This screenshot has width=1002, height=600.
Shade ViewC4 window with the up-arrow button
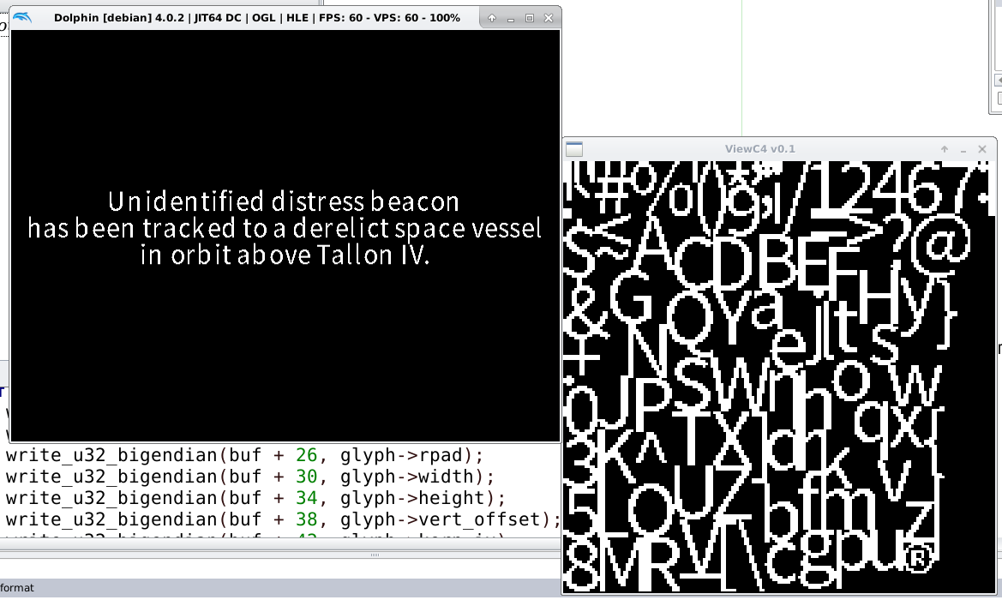pyautogui.click(x=945, y=149)
